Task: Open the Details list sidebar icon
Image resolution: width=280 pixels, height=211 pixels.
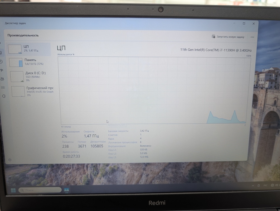Action: [3, 87]
